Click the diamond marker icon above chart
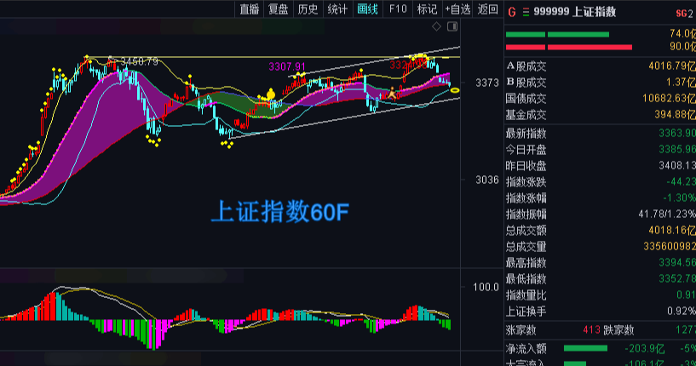The height and width of the screenshot is (366, 696). pyautogui.click(x=436, y=26)
